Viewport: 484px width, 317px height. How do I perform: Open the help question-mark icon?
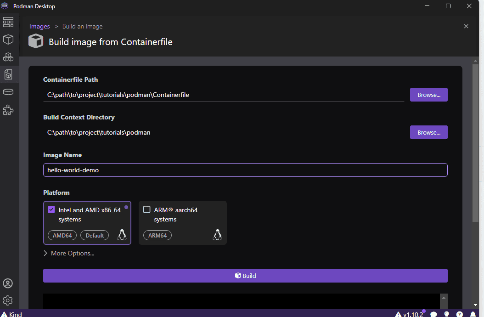(460, 314)
